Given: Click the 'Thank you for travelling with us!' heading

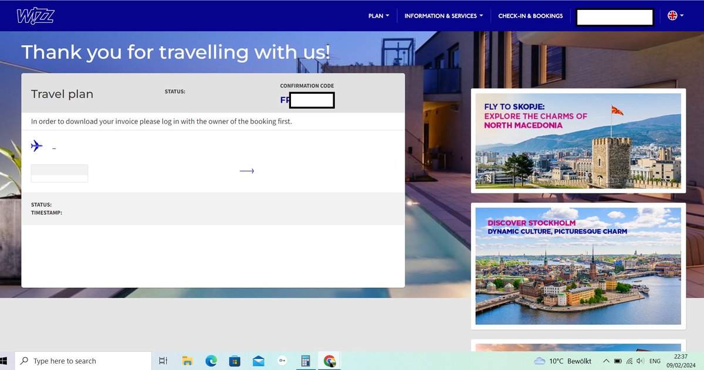Looking at the screenshot, I should coord(176,52).
